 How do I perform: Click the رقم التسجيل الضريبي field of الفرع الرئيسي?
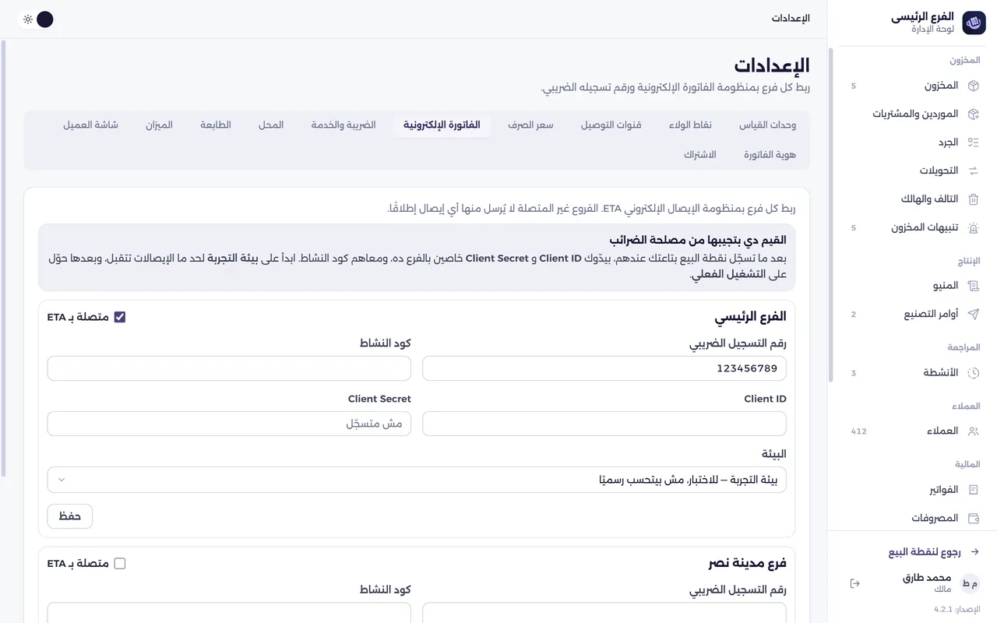(604, 368)
